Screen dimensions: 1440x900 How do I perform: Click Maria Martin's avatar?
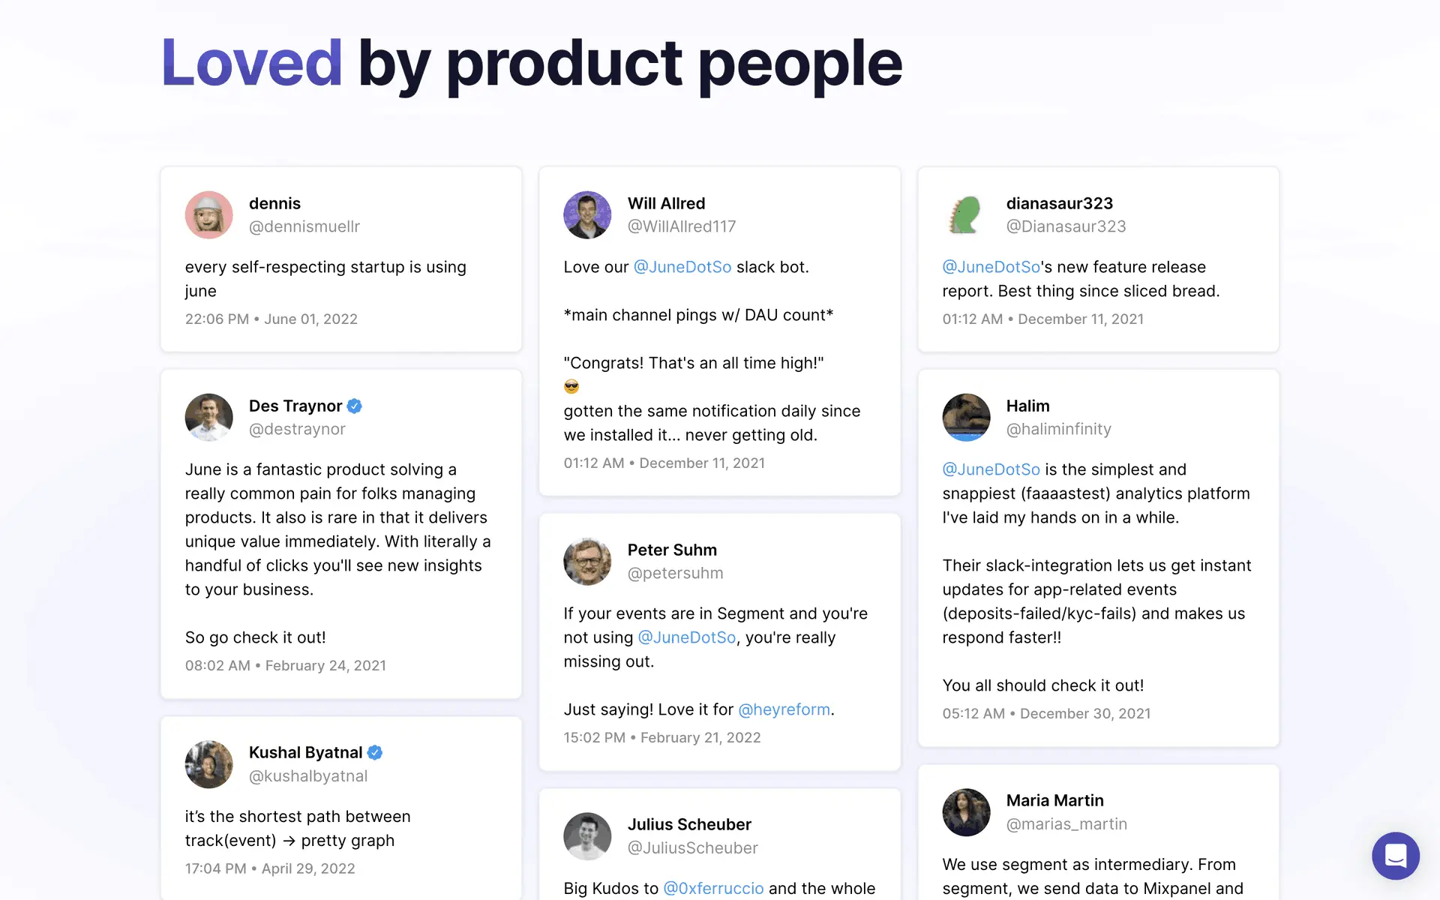click(x=966, y=812)
